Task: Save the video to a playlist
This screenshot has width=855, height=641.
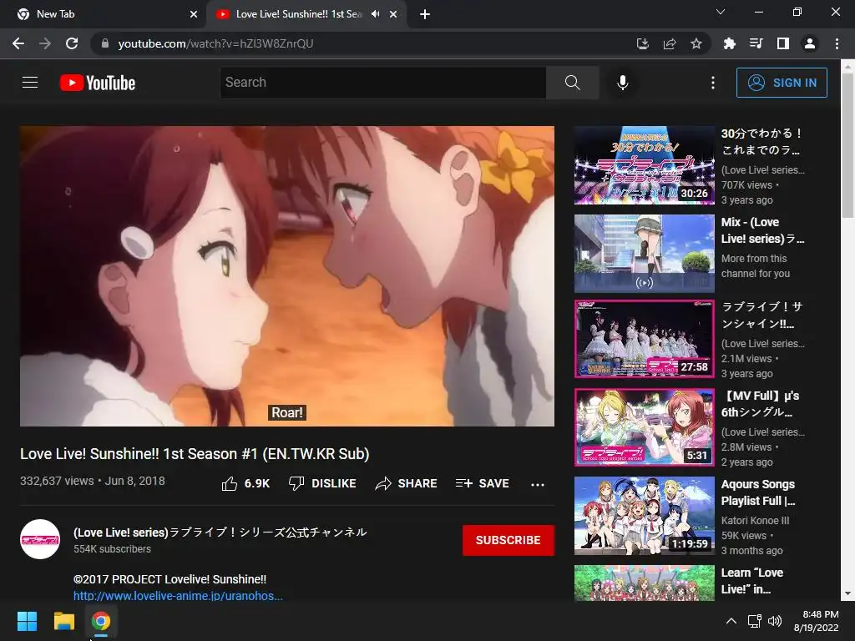Action: [x=483, y=483]
